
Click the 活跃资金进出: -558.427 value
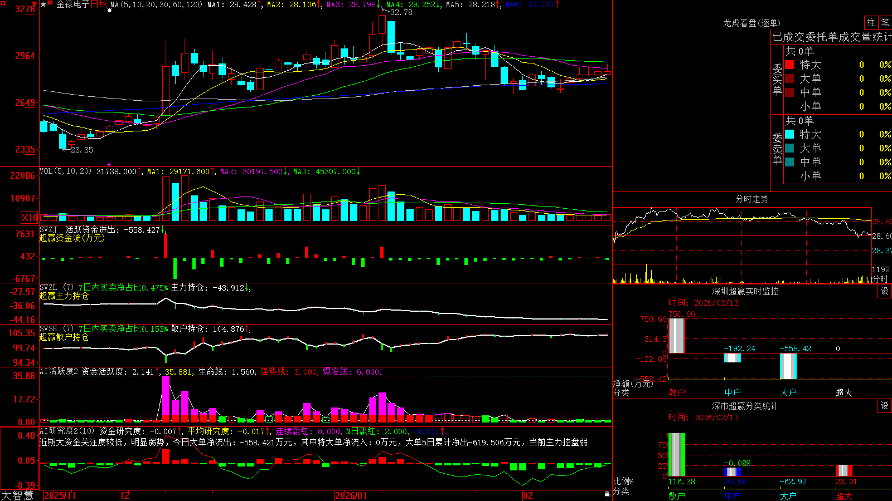point(113,229)
